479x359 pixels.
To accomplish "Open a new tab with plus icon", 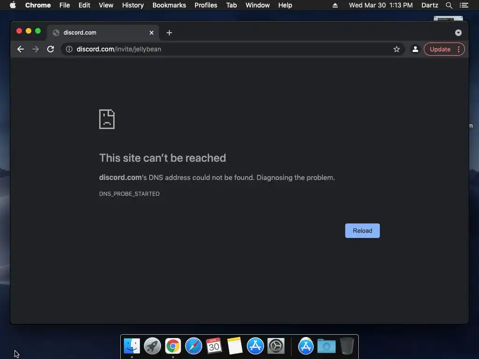I will click(169, 33).
